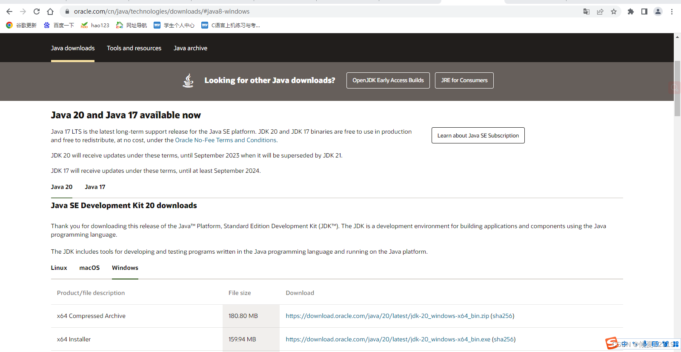The width and height of the screenshot is (681, 352).
Task: Click OpenJDK Early Access Builds button
Action: click(388, 80)
